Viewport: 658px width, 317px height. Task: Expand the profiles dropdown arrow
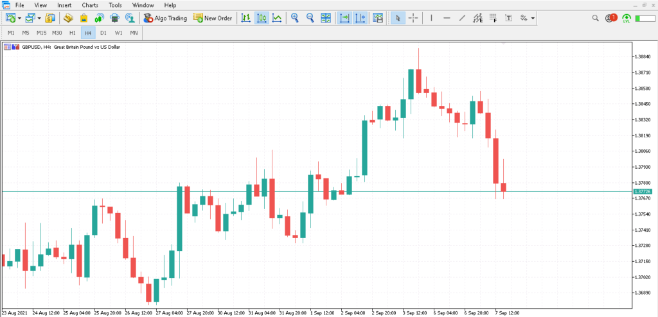39,19
